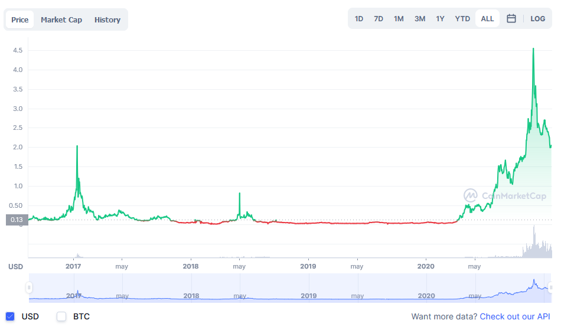Select the 1Y time range
561x330 pixels.
coord(440,18)
